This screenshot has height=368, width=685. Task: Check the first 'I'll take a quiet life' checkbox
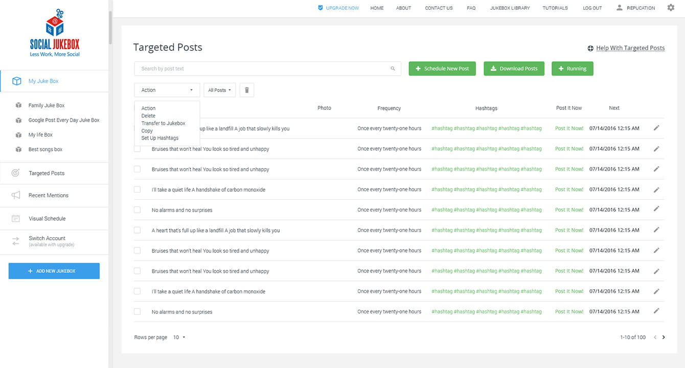click(x=137, y=190)
